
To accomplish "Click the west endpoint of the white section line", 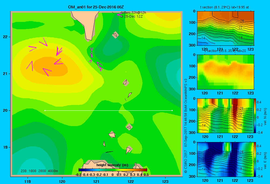I will coord(45,110).
